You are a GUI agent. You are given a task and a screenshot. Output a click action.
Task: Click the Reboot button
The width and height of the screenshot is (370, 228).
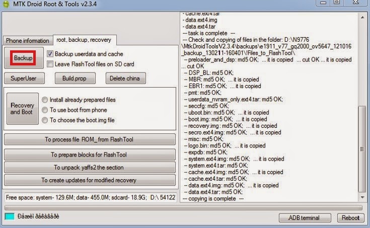[x=350, y=217]
